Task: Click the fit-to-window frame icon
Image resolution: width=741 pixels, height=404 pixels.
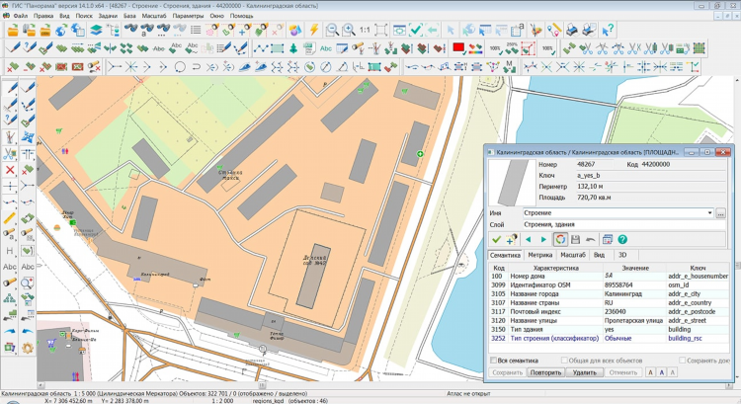Action: pyautogui.click(x=381, y=31)
